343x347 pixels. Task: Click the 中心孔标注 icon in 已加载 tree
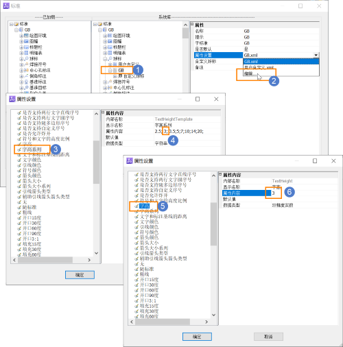coord(26,70)
